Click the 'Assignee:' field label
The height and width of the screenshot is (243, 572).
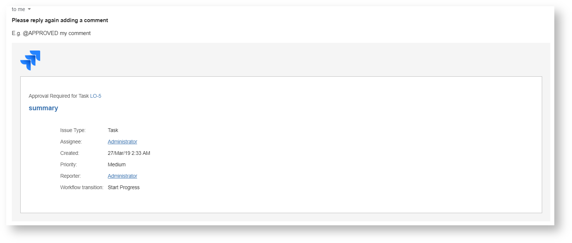pyautogui.click(x=71, y=142)
